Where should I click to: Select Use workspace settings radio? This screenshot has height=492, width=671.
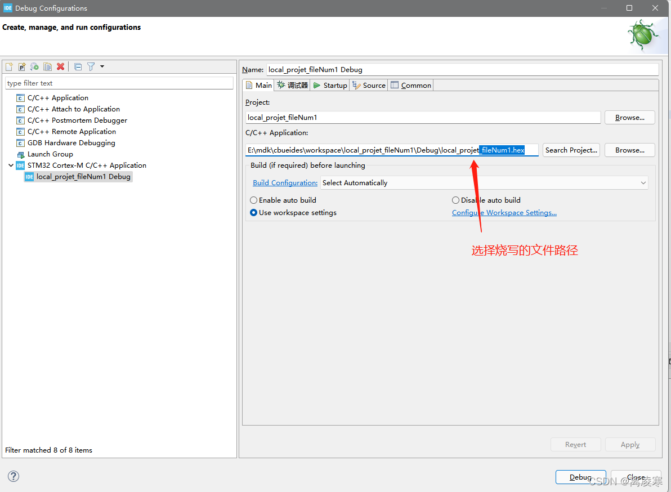coord(293,213)
